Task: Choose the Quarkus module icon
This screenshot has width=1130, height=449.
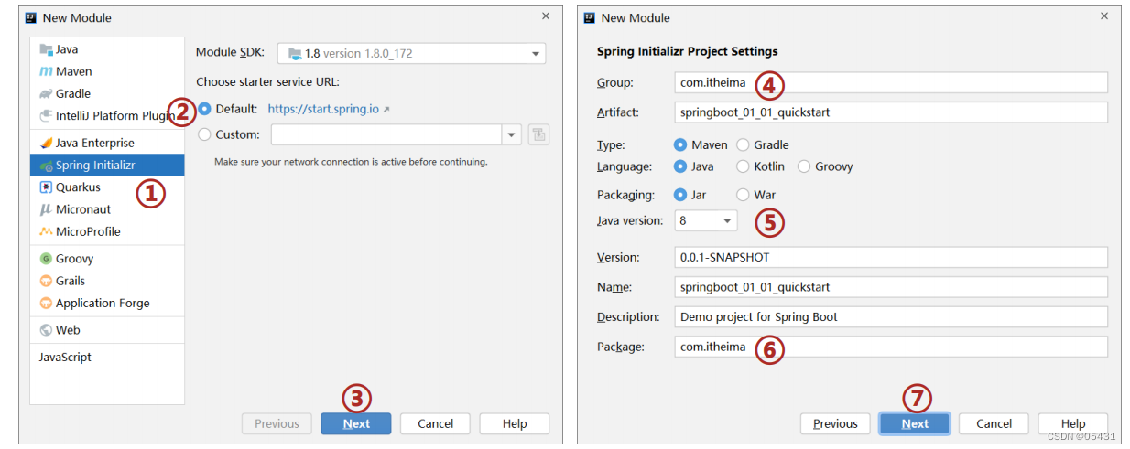Action: coord(46,187)
